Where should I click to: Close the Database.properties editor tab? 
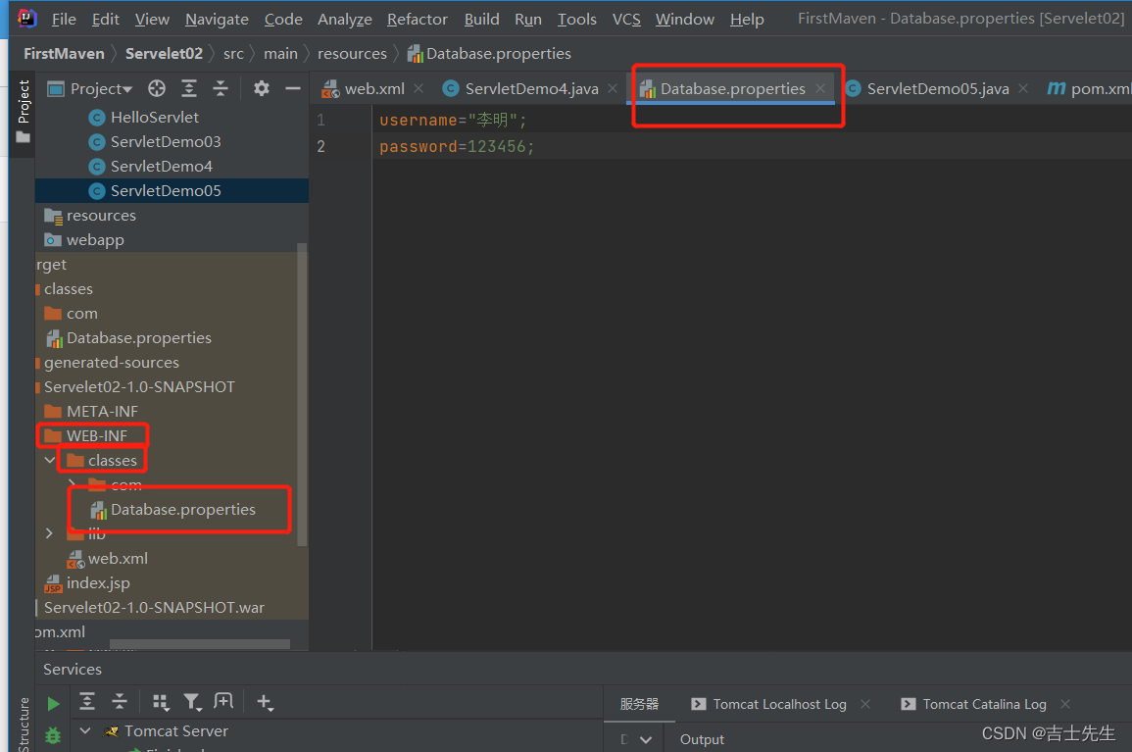[x=820, y=88]
